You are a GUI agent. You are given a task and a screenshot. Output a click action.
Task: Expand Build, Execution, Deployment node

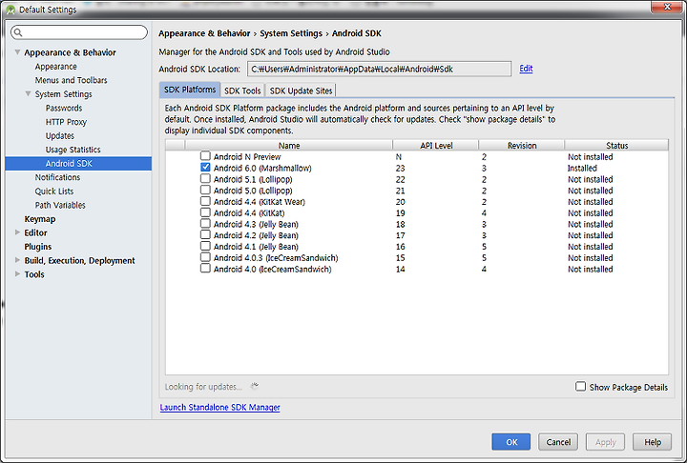[17, 260]
